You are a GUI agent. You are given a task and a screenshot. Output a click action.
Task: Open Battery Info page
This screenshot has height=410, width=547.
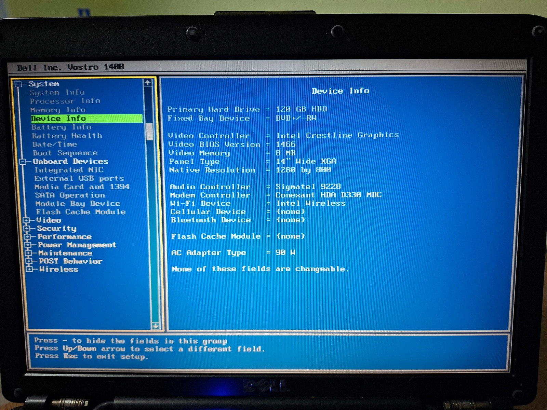[x=62, y=127]
